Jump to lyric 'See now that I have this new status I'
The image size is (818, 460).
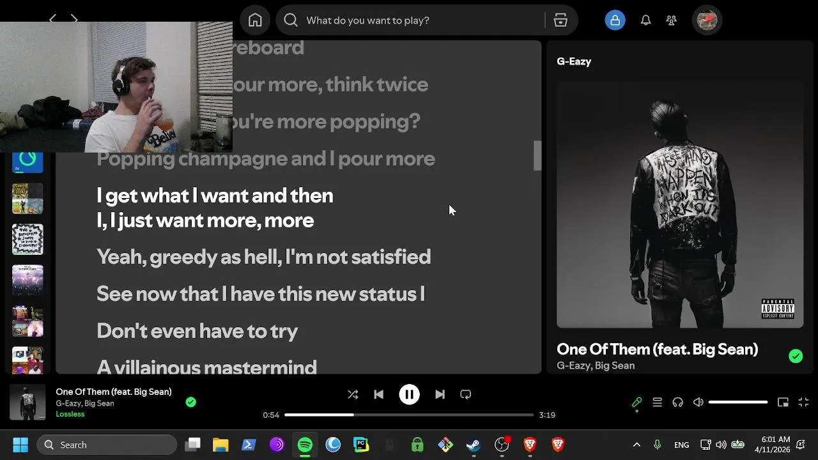point(261,294)
